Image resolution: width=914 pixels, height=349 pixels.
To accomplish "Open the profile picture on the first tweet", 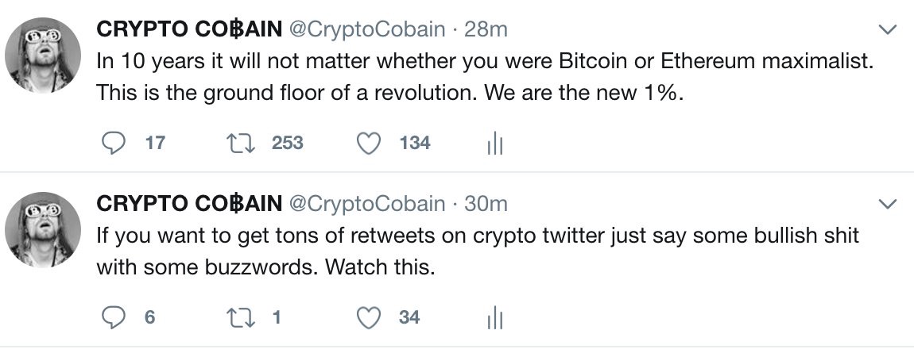I will coord(43,55).
